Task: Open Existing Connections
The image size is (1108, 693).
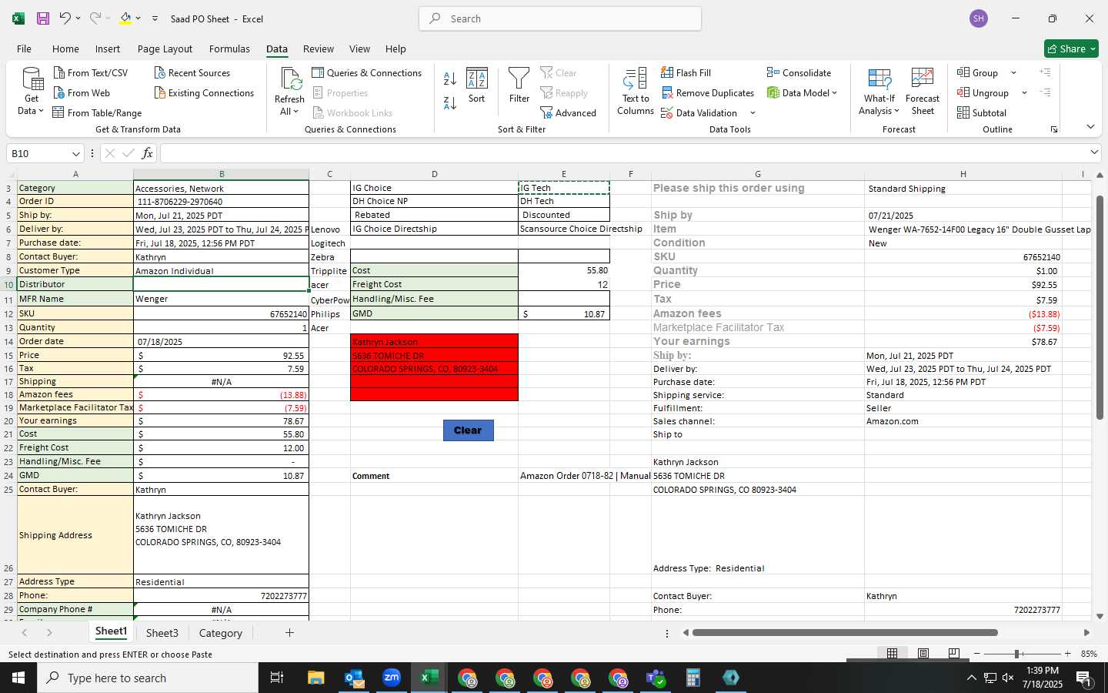Action: tap(204, 92)
